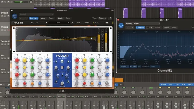This screenshot has height=109, width=194.
Task: Select the high-shelf band icon in Channel EQ
Action: pos(190,32)
